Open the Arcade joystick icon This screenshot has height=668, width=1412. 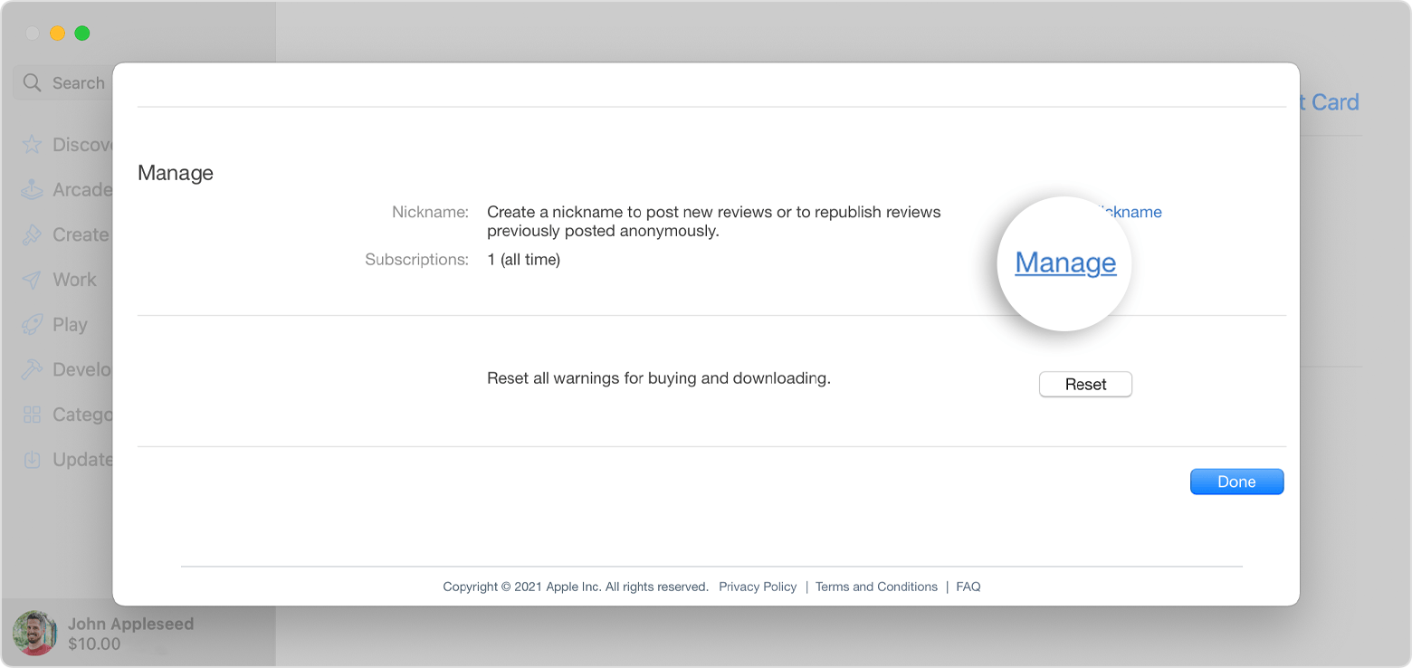pyautogui.click(x=32, y=190)
